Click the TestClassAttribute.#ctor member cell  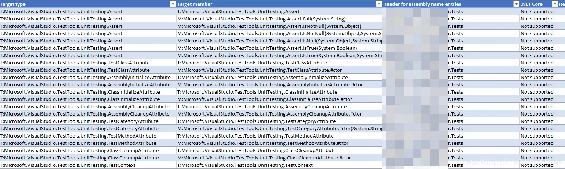coord(279,70)
